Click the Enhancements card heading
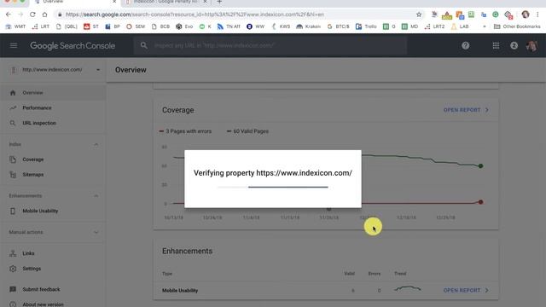 tap(188, 251)
